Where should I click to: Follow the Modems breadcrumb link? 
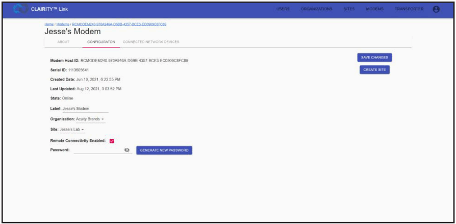tap(63, 24)
